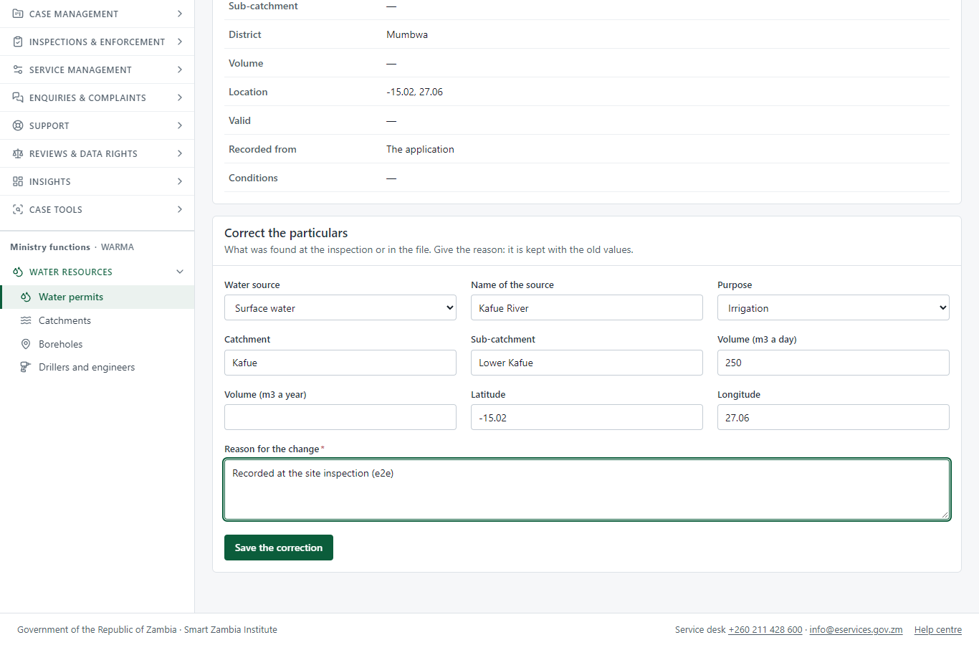Click the Mumbwa district value
The width and height of the screenshot is (979, 645).
pyautogui.click(x=407, y=34)
